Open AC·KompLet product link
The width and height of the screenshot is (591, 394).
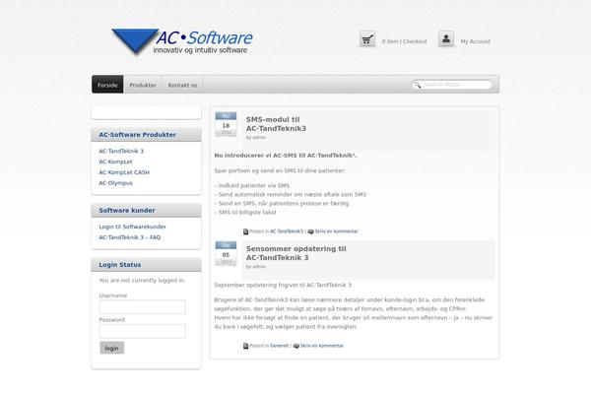pos(115,162)
